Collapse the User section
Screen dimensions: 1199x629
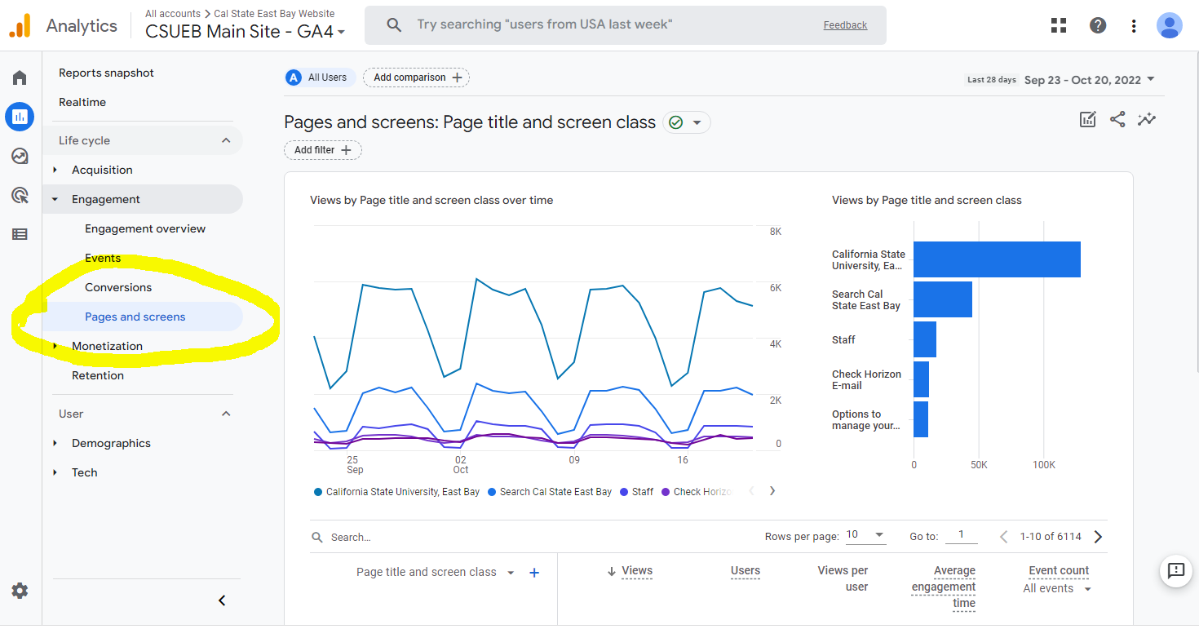pyautogui.click(x=226, y=414)
